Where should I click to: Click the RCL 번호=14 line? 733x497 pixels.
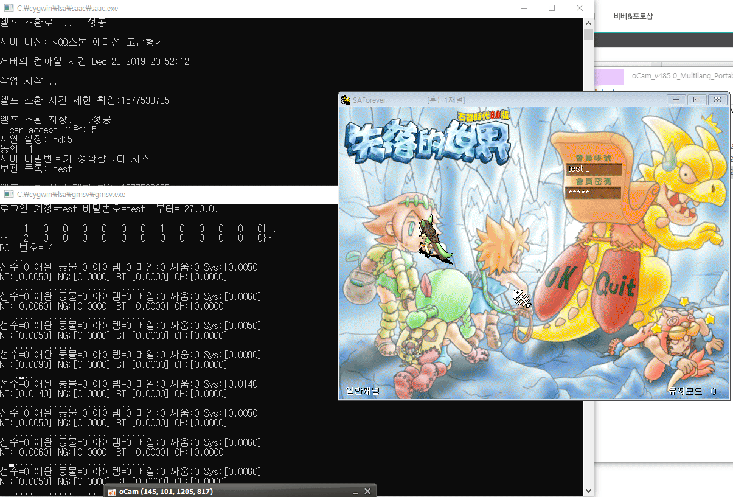point(27,248)
